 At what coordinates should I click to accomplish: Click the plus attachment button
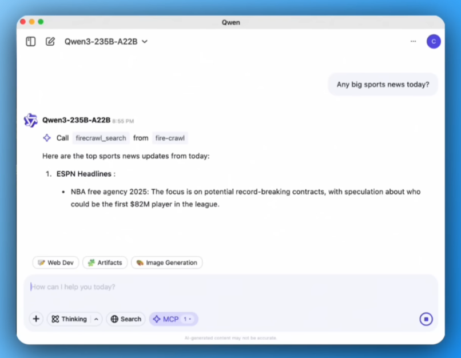(36, 319)
